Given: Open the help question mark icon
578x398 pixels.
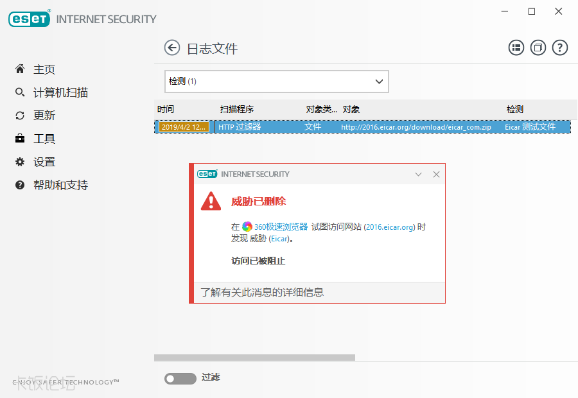Looking at the screenshot, I should click(560, 48).
